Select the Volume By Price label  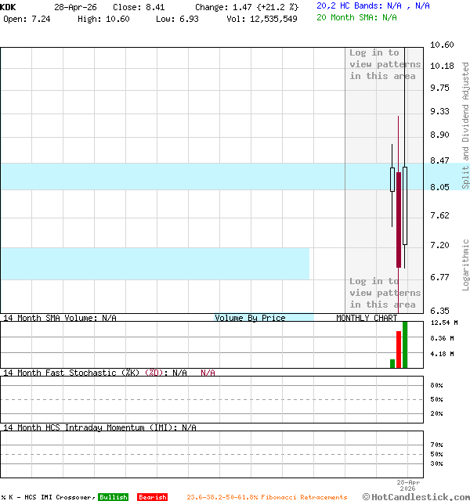(x=250, y=318)
